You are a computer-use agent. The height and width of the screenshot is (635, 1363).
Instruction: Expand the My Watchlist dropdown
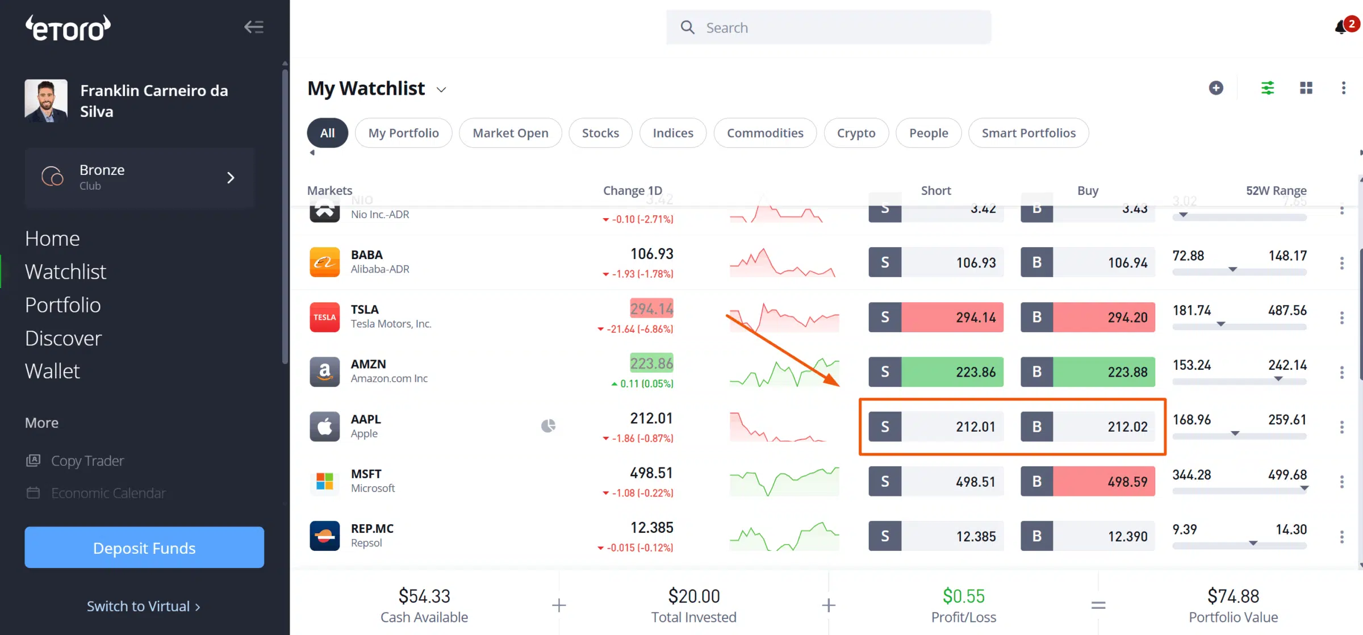click(x=441, y=90)
